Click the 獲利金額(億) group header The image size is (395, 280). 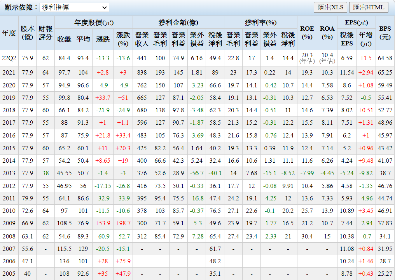click(x=178, y=22)
